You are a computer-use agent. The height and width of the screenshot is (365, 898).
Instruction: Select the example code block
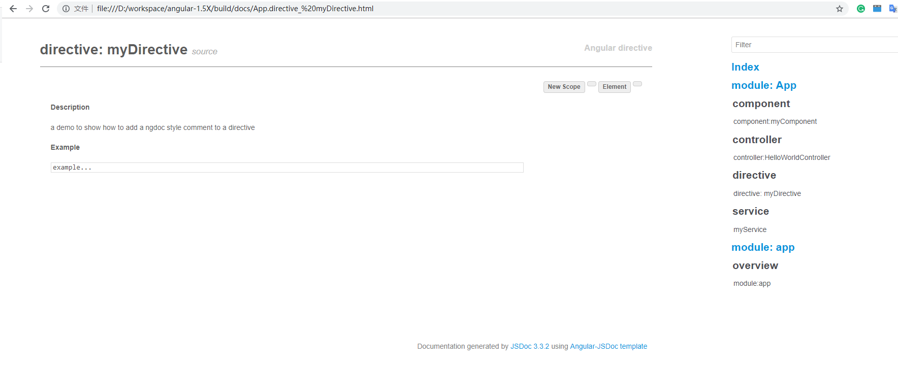tap(287, 168)
